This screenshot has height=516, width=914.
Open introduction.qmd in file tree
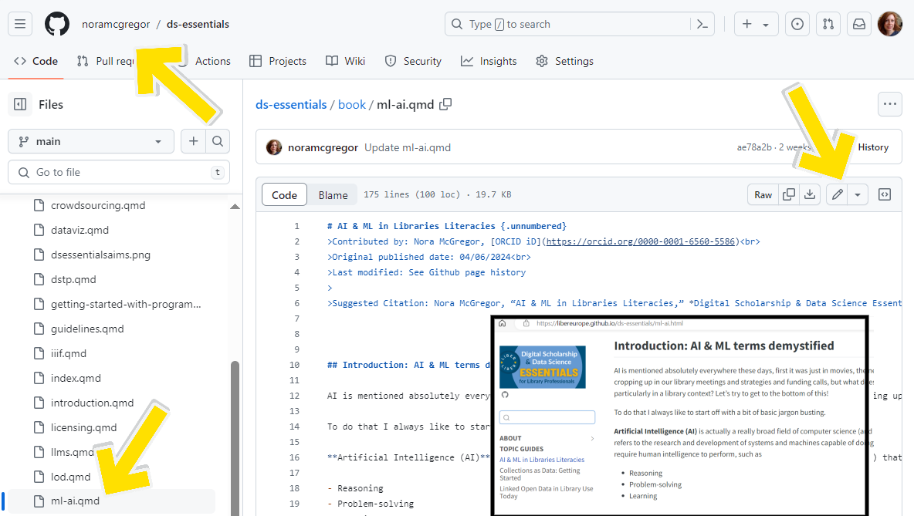[92, 403]
